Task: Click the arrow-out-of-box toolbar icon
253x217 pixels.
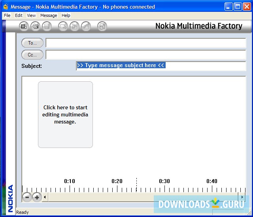Action: (x=86, y=26)
